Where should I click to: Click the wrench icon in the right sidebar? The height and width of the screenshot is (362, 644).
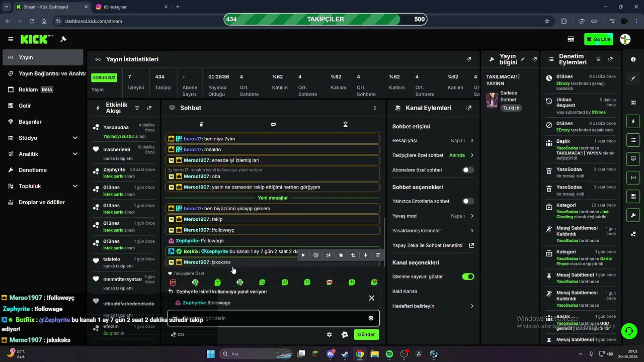633,215
